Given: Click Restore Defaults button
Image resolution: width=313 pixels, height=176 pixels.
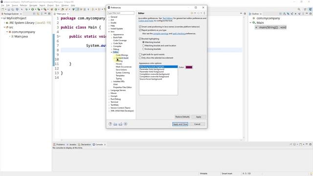Looking at the screenshot, I should (x=182, y=117).
